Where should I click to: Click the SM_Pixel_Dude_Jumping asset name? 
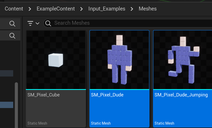tap(181, 95)
